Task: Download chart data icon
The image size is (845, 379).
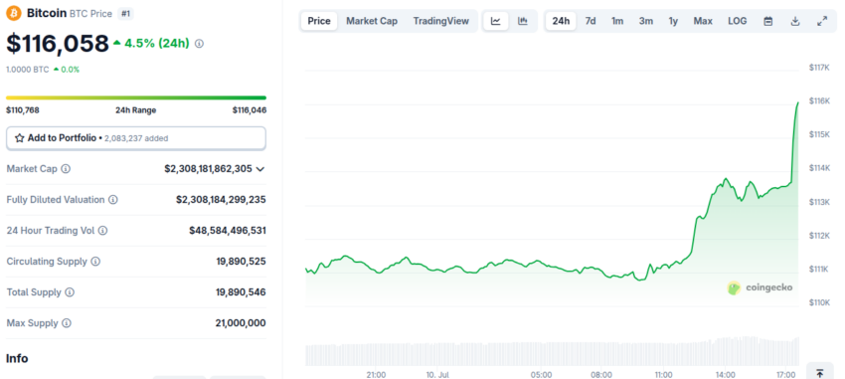Action: 795,21
